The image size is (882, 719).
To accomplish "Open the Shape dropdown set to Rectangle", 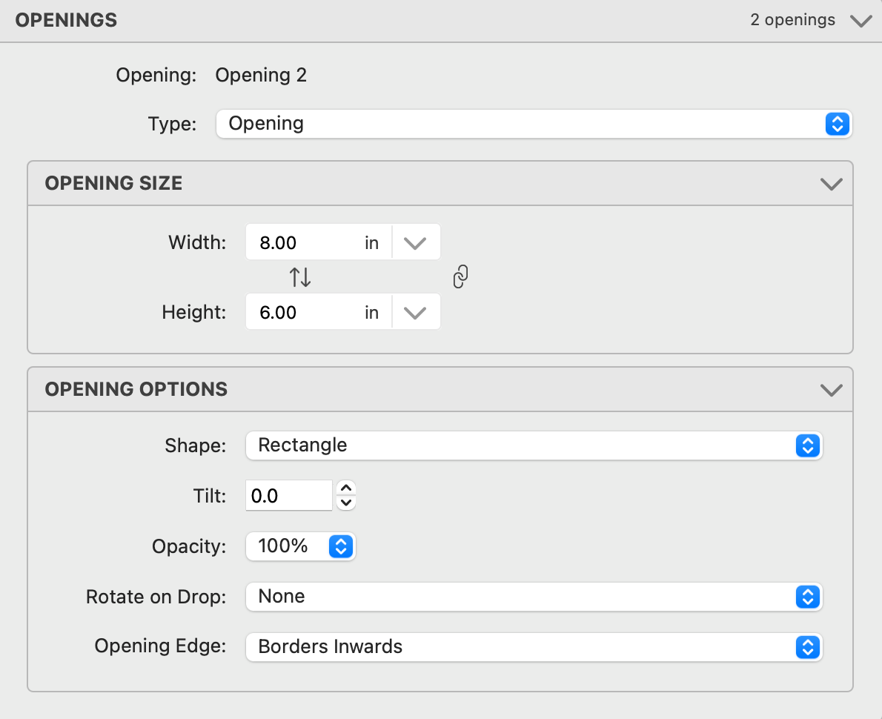I will [x=534, y=445].
